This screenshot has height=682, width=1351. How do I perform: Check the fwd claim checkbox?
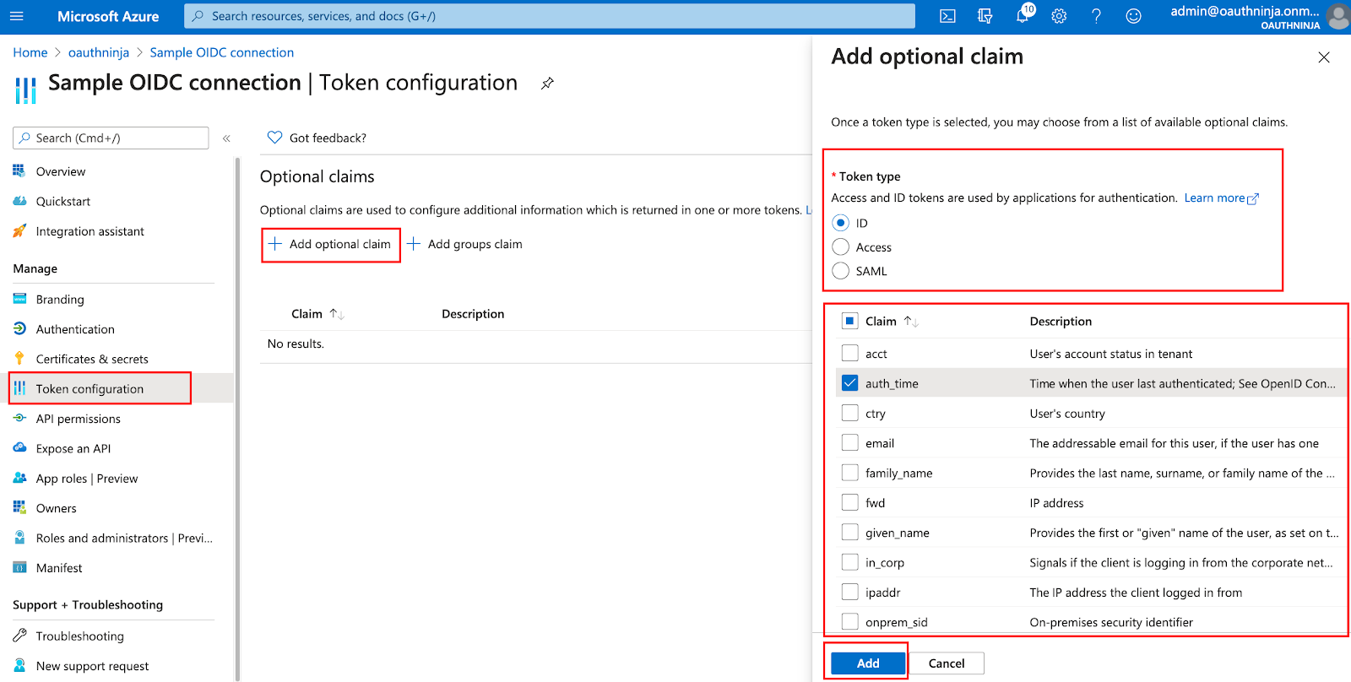[x=850, y=502]
